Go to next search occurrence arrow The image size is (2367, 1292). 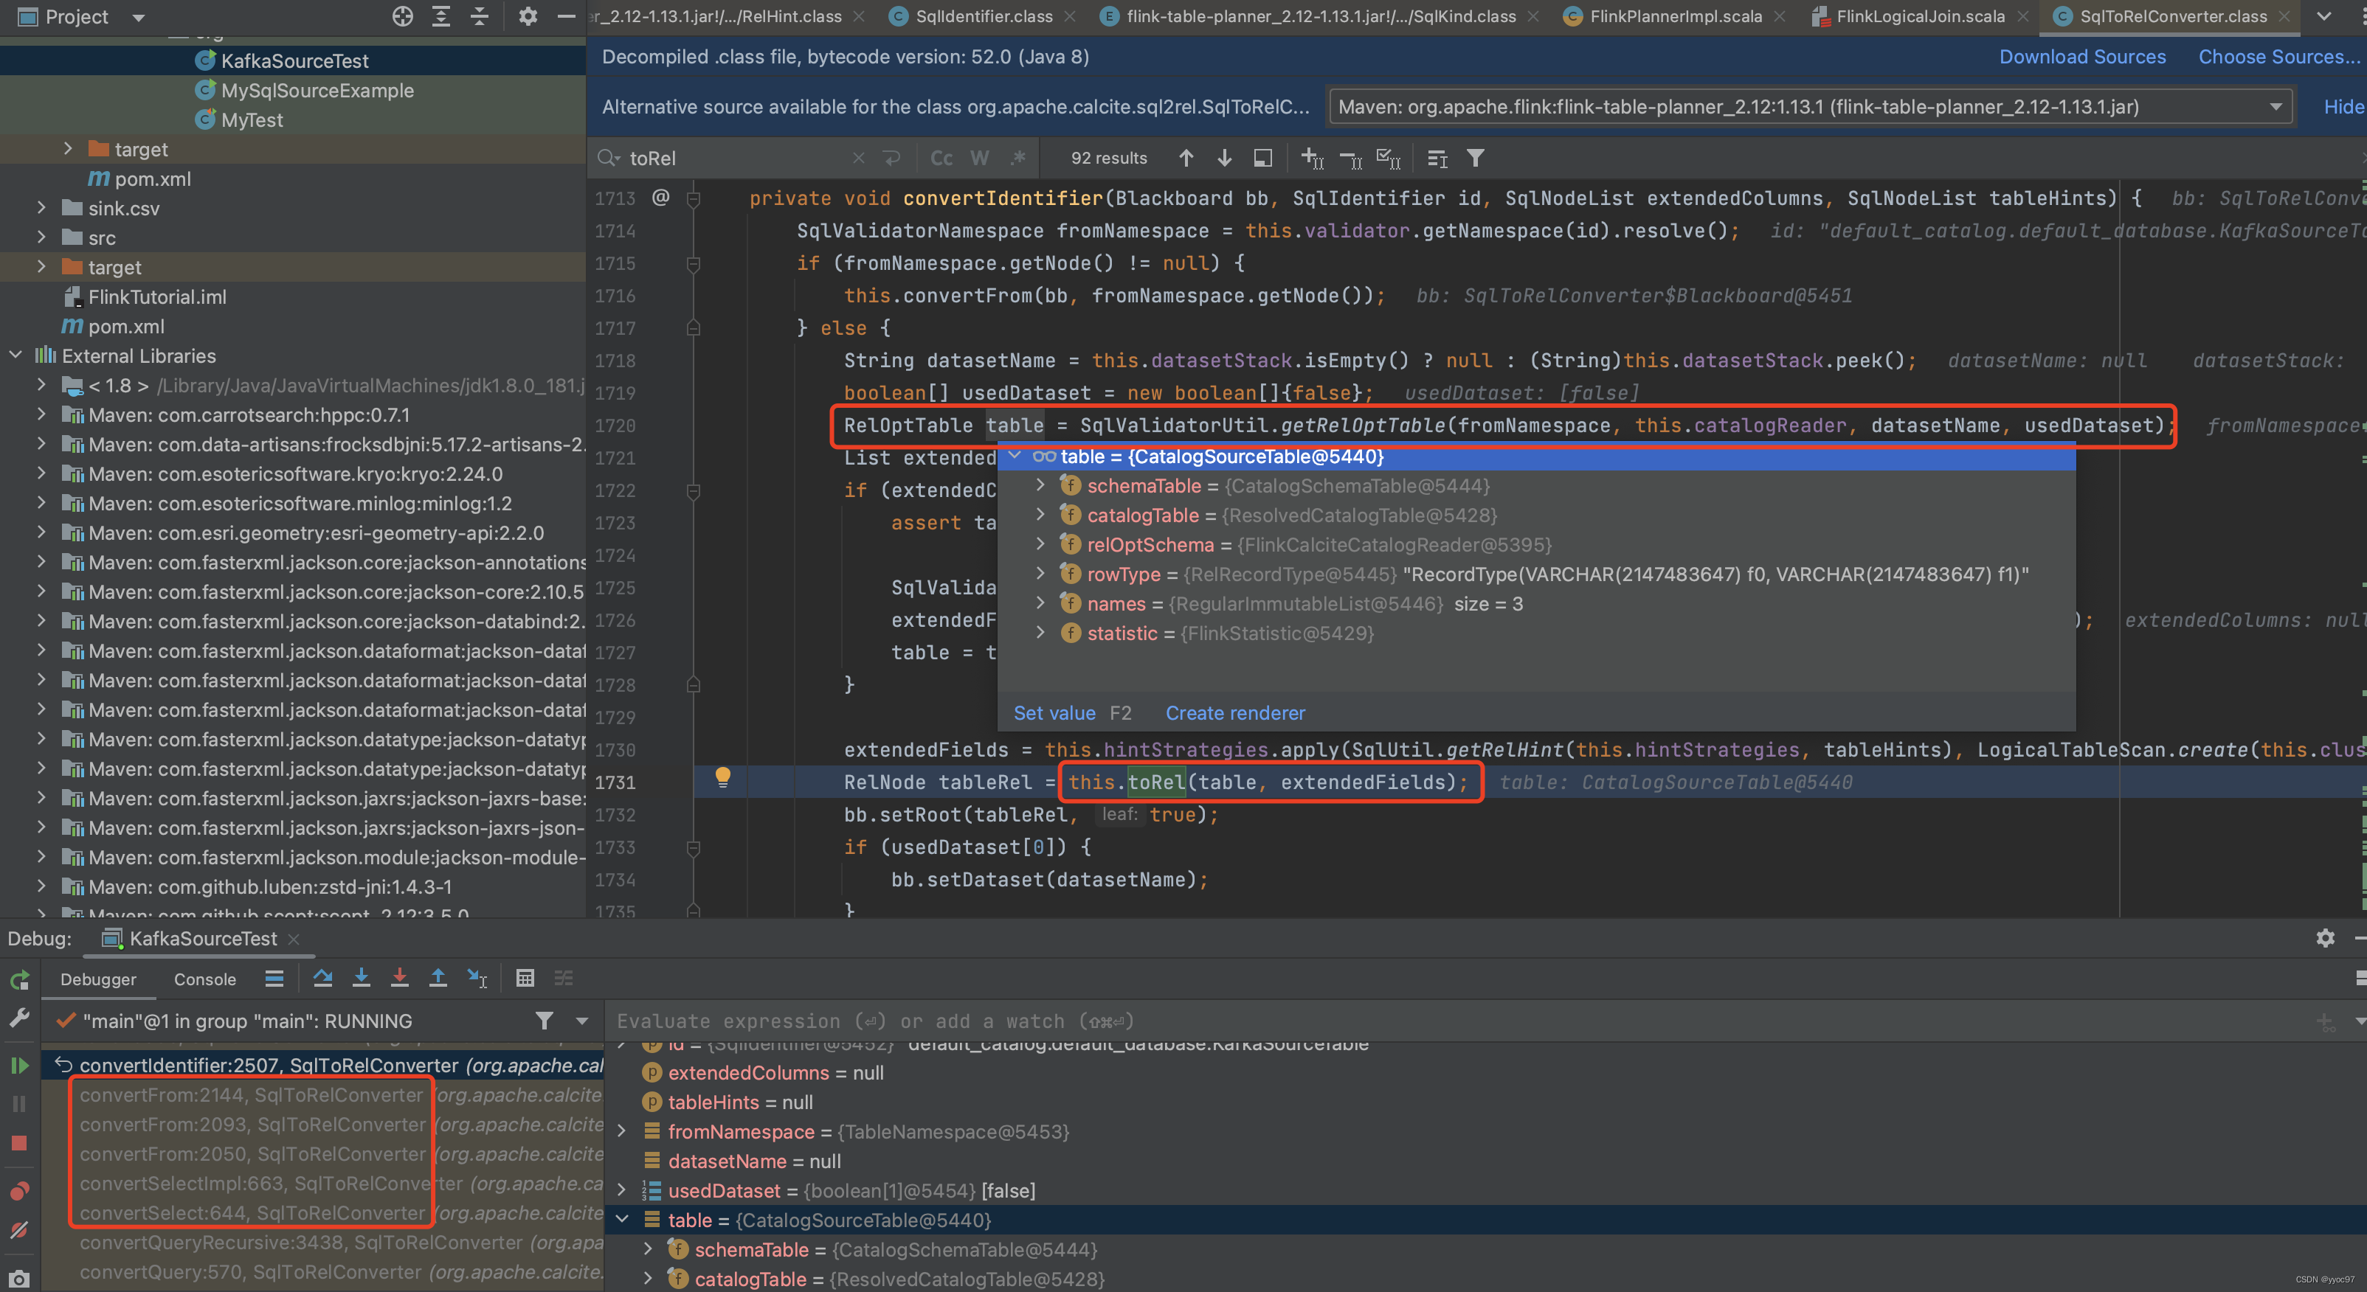(1224, 158)
